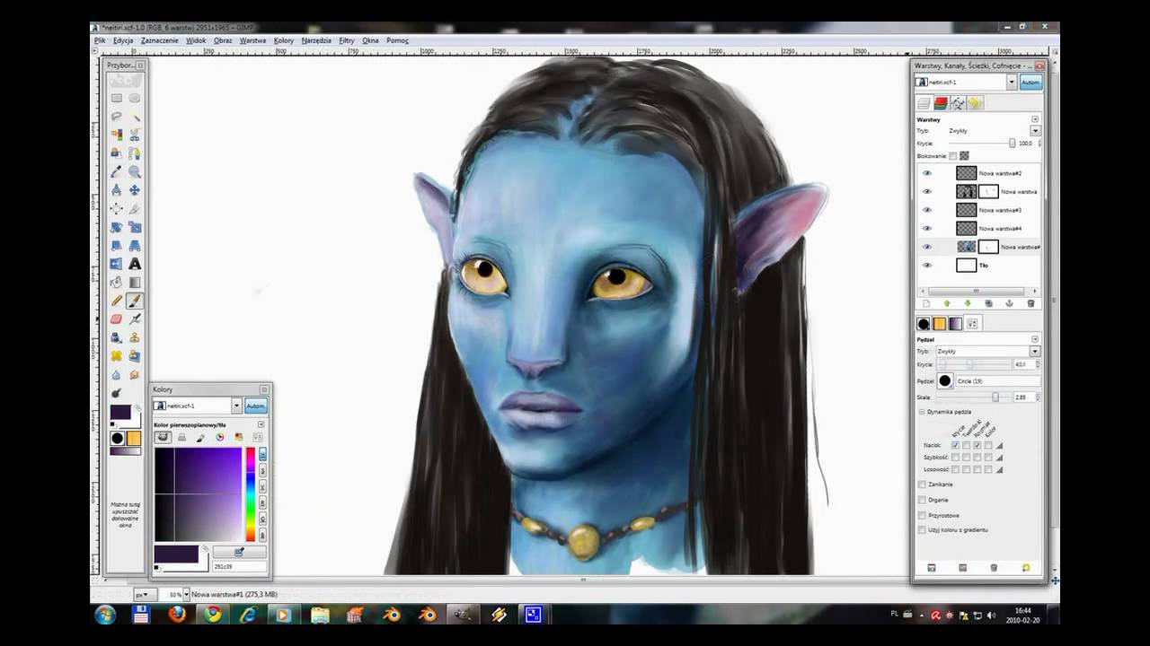The width and height of the screenshot is (1150, 646).
Task: Open the Warstwy tab configuration menu
Action: pos(1035,118)
